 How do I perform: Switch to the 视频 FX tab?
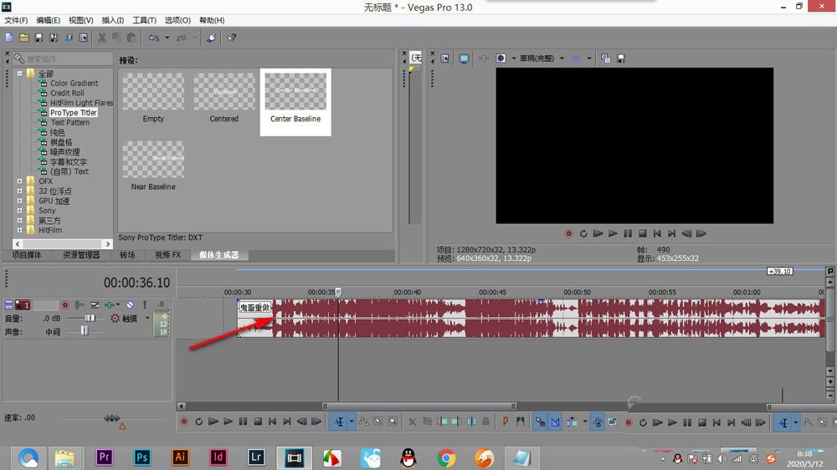pyautogui.click(x=167, y=255)
